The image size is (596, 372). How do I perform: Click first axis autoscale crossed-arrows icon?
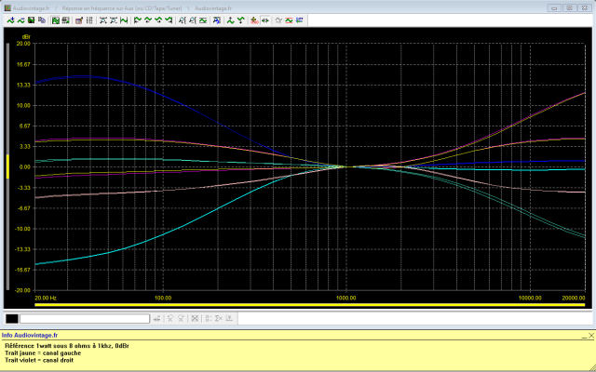[103, 20]
